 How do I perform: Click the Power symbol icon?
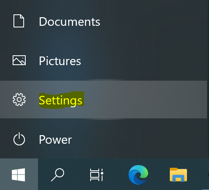pos(19,139)
